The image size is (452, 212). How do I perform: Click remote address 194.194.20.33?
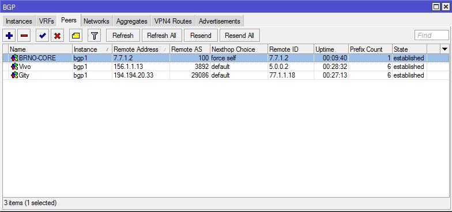tap(134, 75)
